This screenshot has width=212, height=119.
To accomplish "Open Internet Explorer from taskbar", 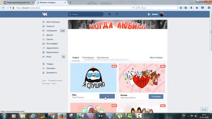I will point(33,116).
